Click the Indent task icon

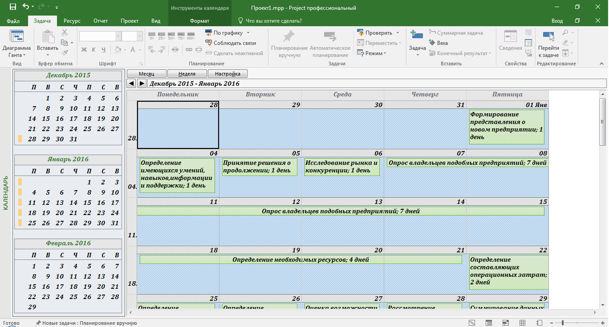click(162, 50)
